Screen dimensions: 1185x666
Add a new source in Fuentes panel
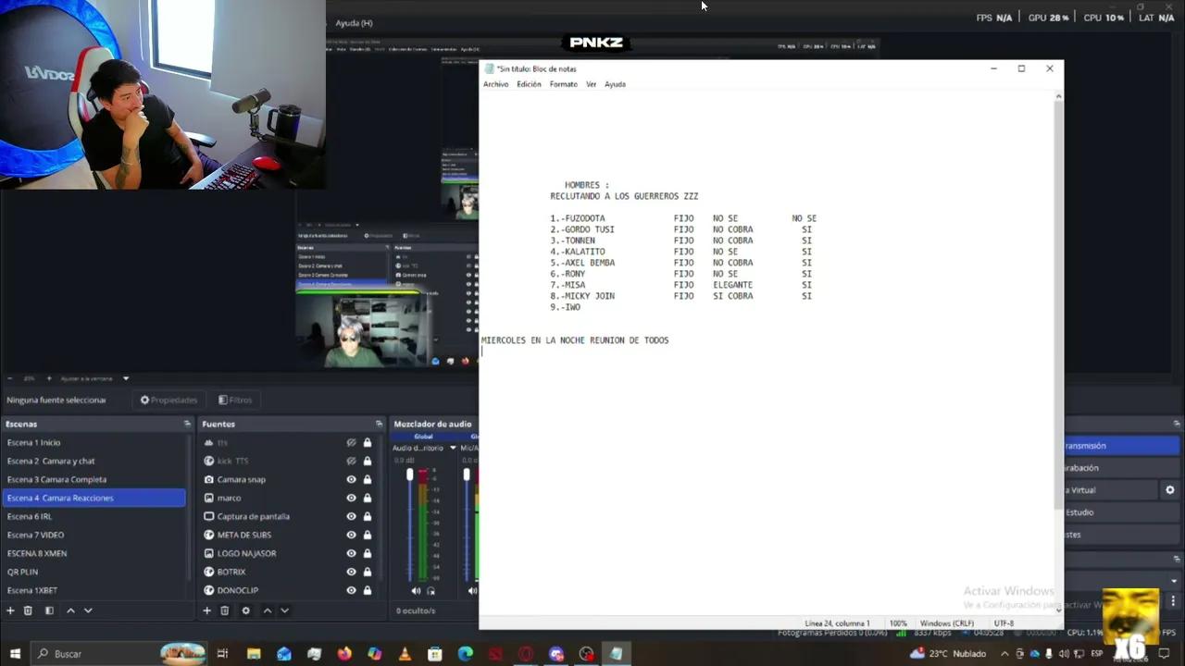(x=206, y=610)
